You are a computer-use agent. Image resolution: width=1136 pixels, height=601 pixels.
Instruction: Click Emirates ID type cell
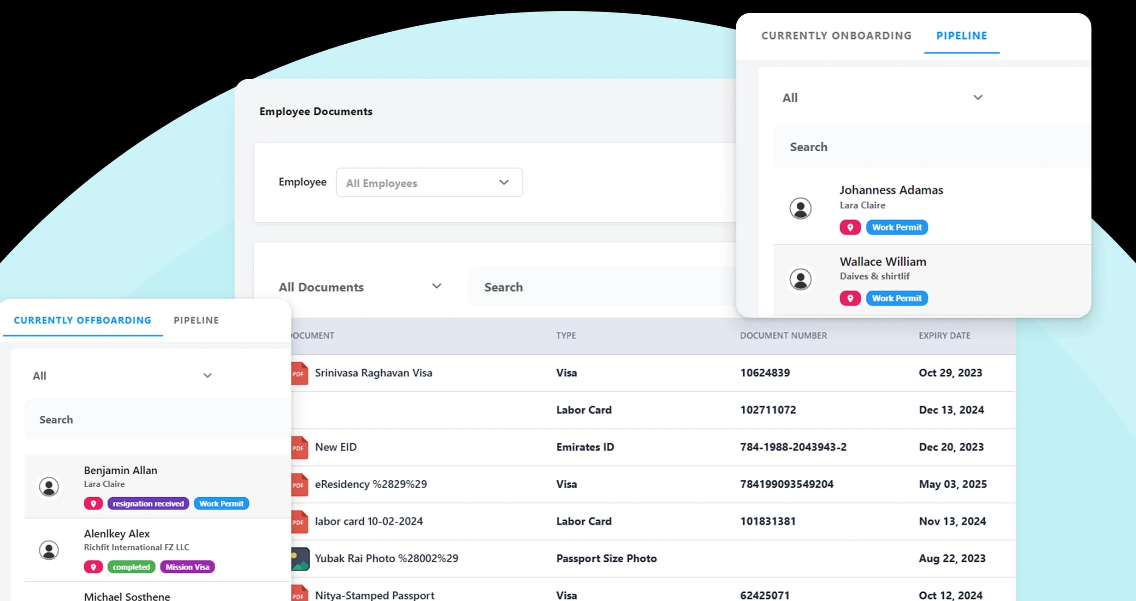click(x=585, y=447)
